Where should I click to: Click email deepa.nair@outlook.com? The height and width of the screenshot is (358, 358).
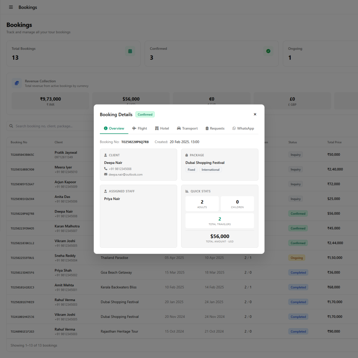point(126,175)
